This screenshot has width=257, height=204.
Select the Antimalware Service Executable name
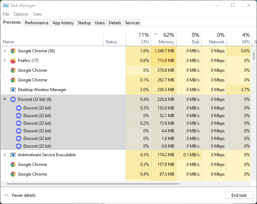(47, 155)
